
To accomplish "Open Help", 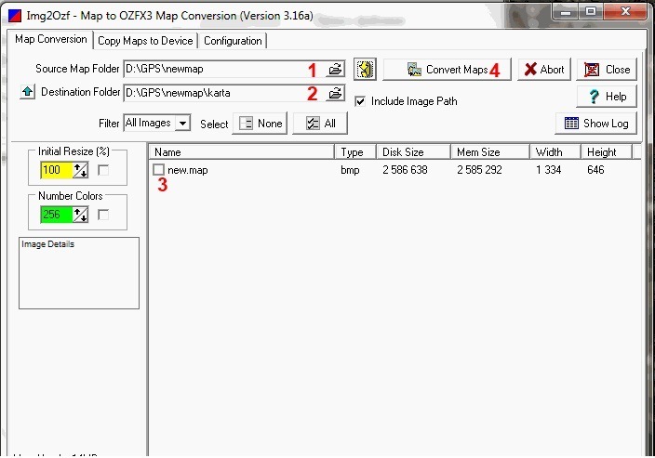I will [607, 97].
